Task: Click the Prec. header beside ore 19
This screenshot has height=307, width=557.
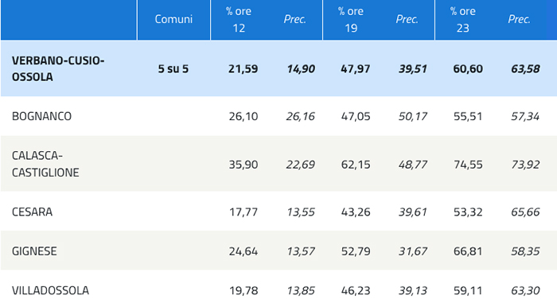Action: (407, 19)
